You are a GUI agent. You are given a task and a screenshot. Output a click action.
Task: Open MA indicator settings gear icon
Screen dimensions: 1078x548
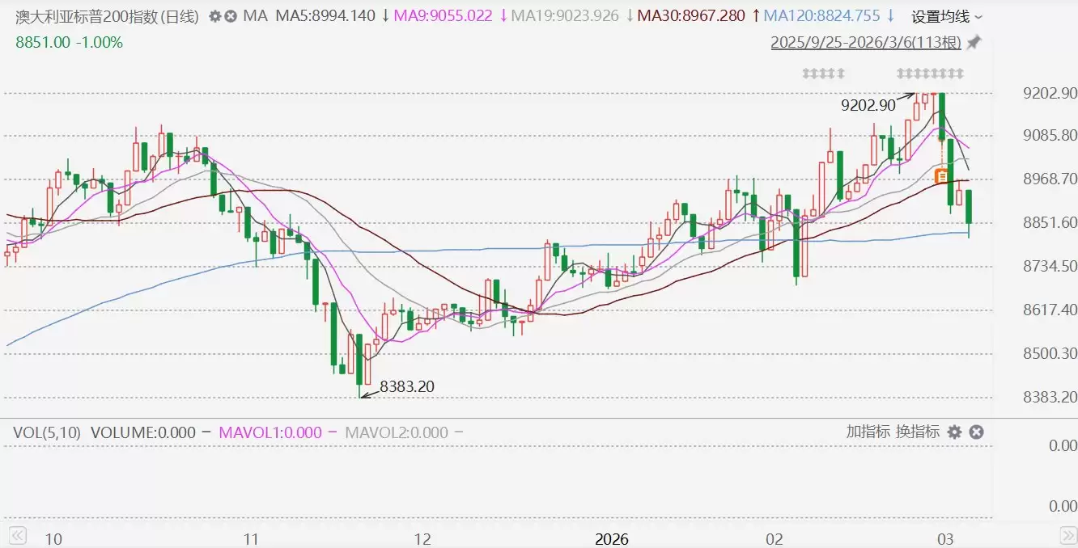(215, 16)
